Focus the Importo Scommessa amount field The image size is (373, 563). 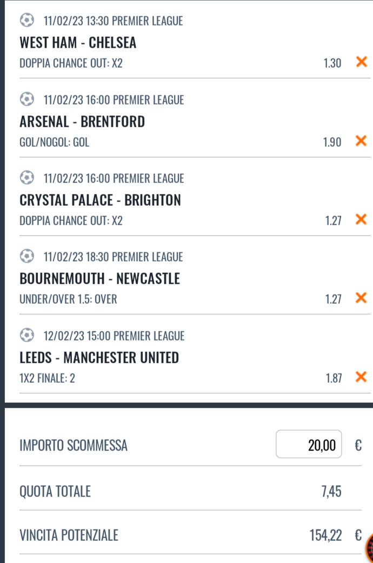coord(309,445)
